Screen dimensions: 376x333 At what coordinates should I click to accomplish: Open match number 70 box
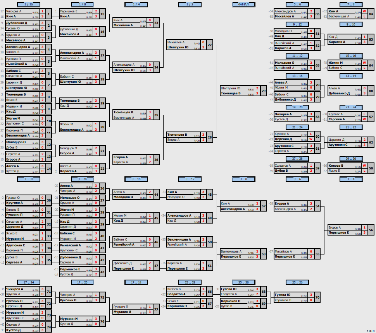pos(317,297)
